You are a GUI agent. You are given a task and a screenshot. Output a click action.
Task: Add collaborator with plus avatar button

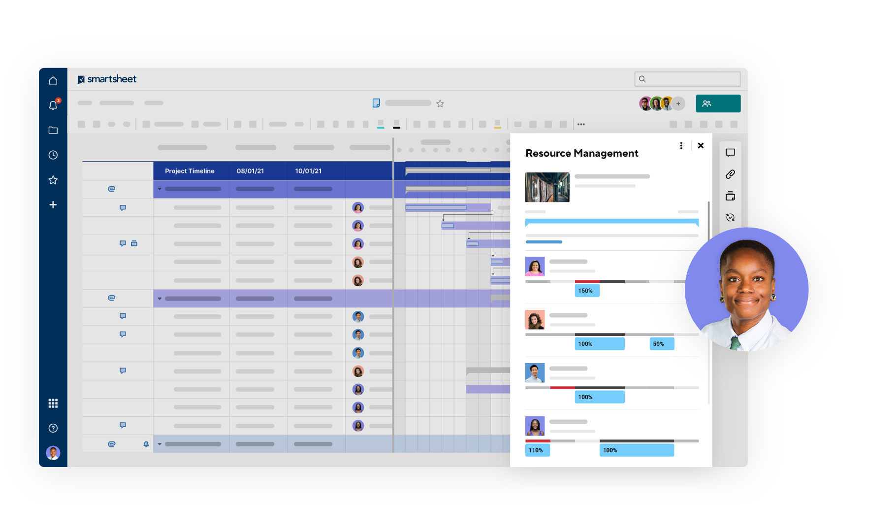[x=678, y=103]
